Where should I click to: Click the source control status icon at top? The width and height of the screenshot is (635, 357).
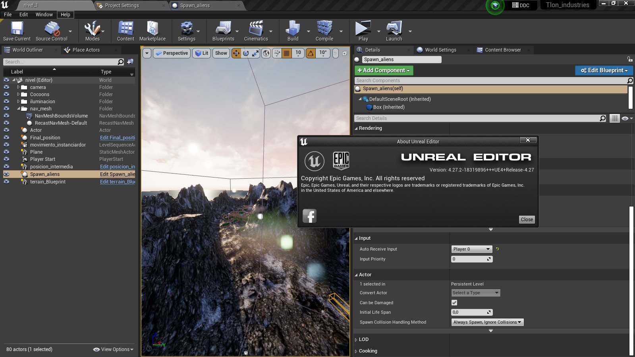click(x=495, y=6)
